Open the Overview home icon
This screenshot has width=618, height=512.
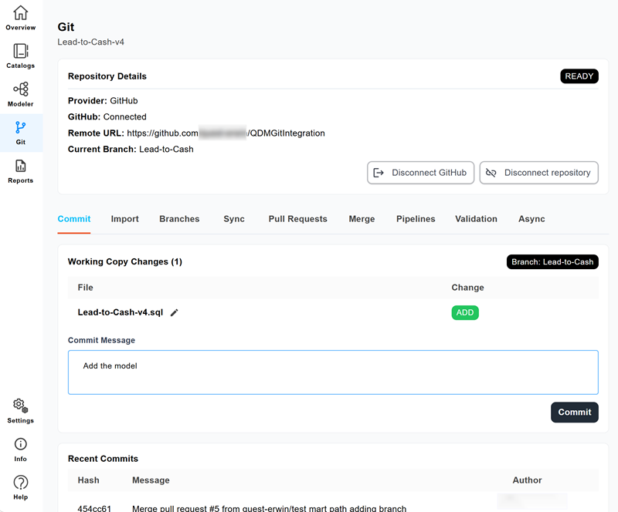(21, 13)
